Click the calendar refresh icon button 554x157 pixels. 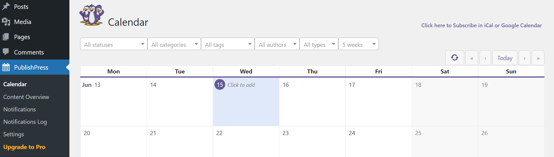tap(455, 58)
